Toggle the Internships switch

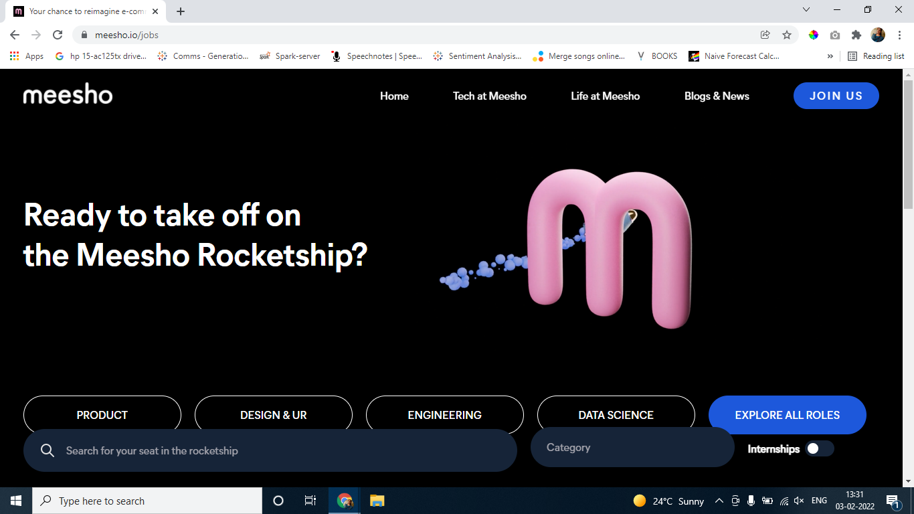point(820,448)
